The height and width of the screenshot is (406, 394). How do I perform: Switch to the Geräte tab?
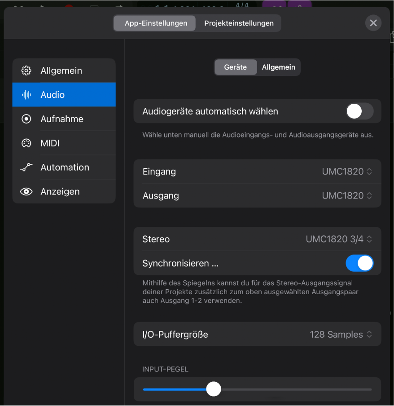pyautogui.click(x=236, y=67)
